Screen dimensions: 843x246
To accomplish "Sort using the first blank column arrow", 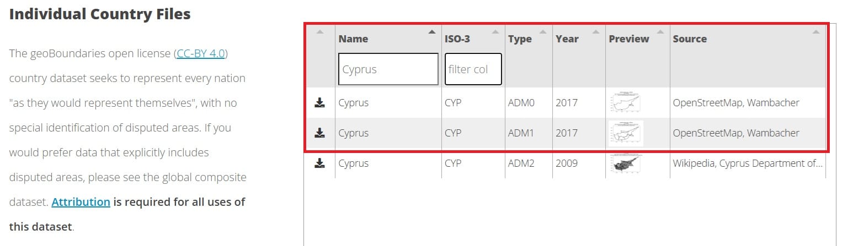I will pos(319,31).
